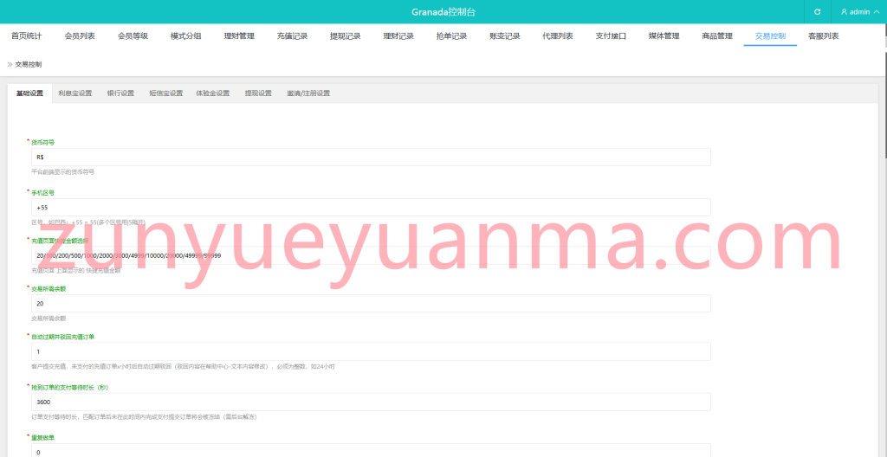Focus the 交易所需余额 field with value 20
Image resolution: width=887 pixels, height=457 pixels.
pos(371,303)
